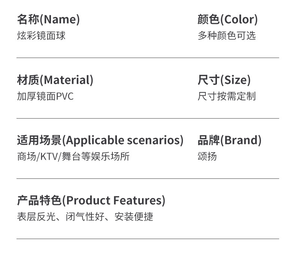This screenshot has width=296, height=257.
Task: Click the divider below the Applicable scenarios row
Action: [148, 179]
